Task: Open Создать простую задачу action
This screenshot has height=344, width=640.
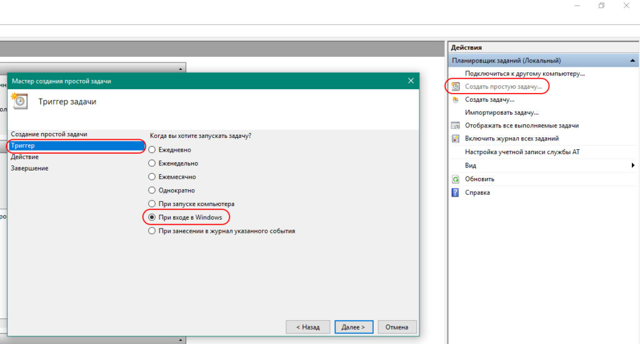Action: [503, 86]
